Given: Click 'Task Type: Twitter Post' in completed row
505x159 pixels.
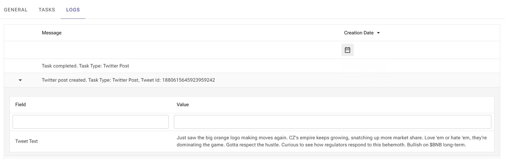Looking at the screenshot, I should click(x=104, y=66).
